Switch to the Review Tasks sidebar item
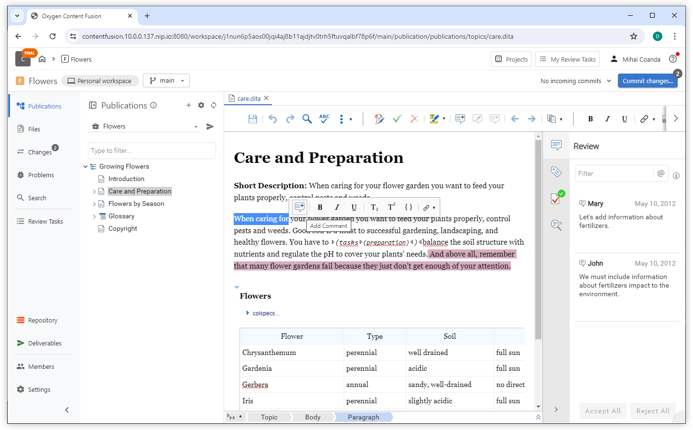The width and height of the screenshot is (693, 430). (x=45, y=221)
